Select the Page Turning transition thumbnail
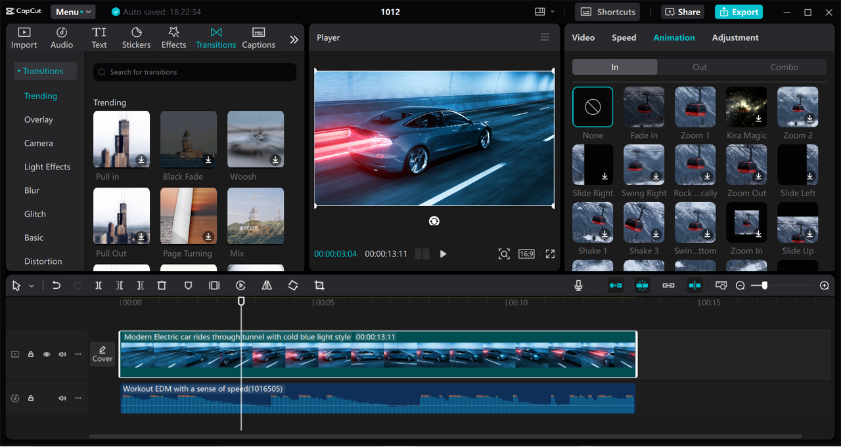This screenshot has width=841, height=447. [x=188, y=216]
